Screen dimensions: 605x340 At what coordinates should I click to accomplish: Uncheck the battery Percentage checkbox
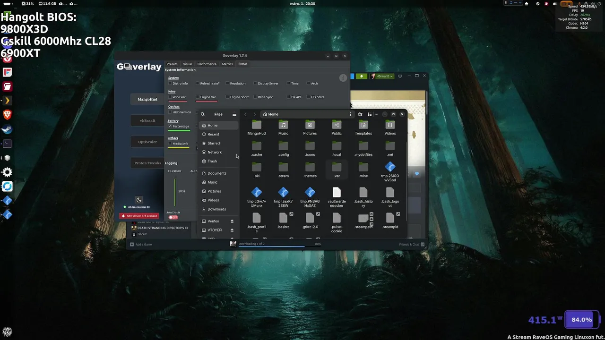tap(170, 127)
